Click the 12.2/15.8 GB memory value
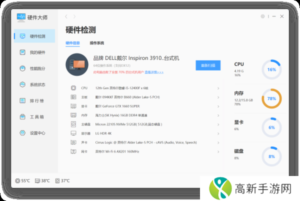The image size is (300, 201). point(243,100)
